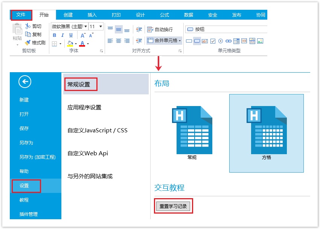320x229 pixels.
Task: Switch to the 公式 ribbon tab
Action: [x=164, y=15]
